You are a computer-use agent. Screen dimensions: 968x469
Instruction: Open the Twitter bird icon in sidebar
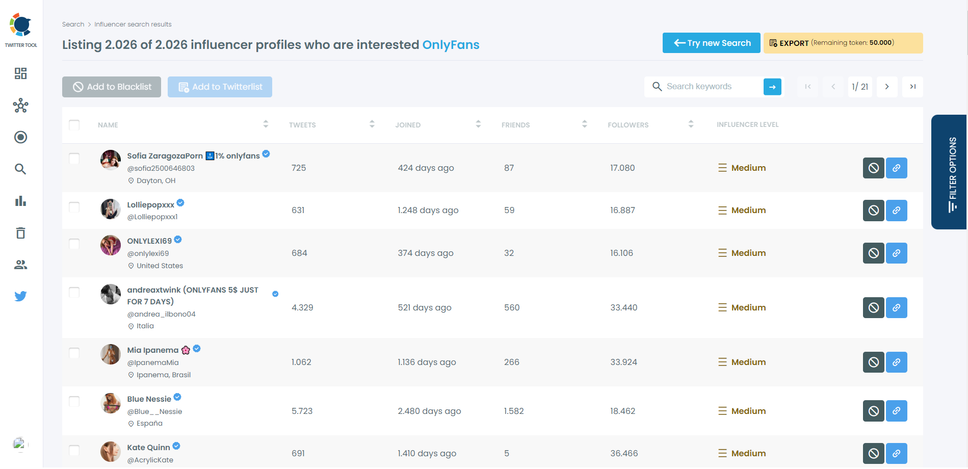[x=20, y=296]
